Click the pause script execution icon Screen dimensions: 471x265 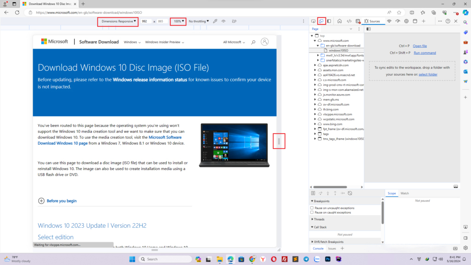313,193
